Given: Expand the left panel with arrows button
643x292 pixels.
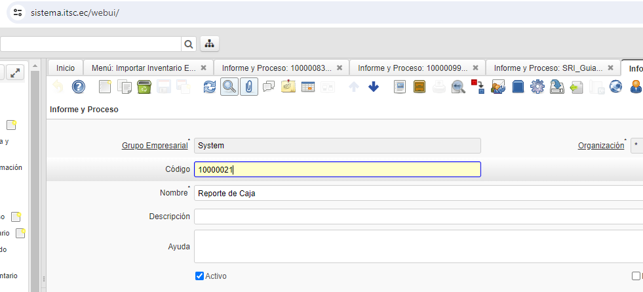Looking at the screenshot, I should pos(16,73).
